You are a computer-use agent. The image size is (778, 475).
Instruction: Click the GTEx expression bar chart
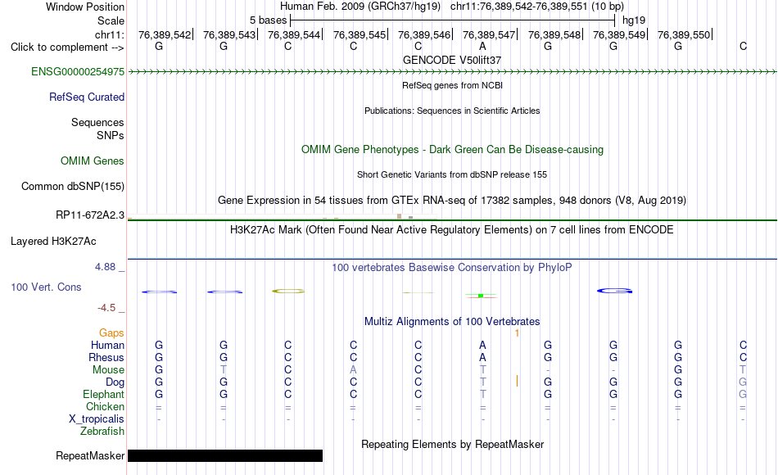click(283, 217)
